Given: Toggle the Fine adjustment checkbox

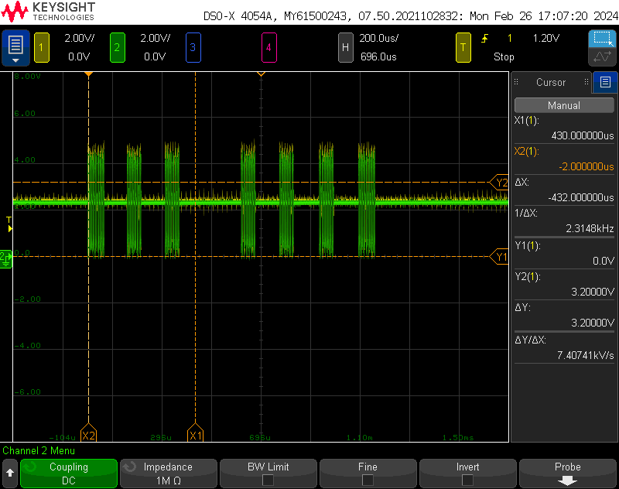Looking at the screenshot, I should click(368, 480).
